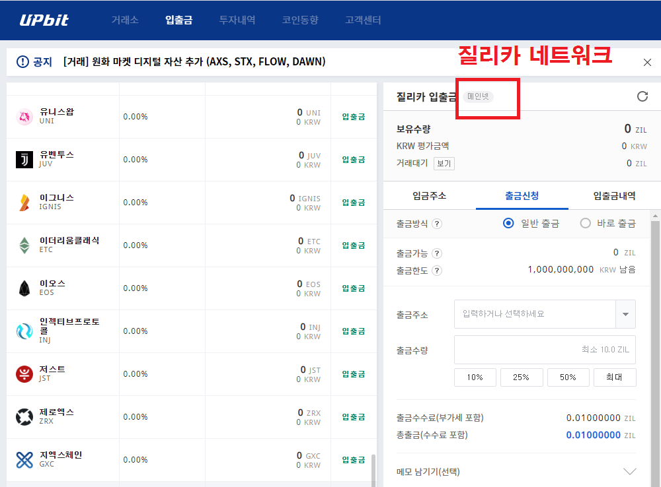Select the 지엑스체인 coin name
This screenshot has width=661, height=487.
point(61,455)
